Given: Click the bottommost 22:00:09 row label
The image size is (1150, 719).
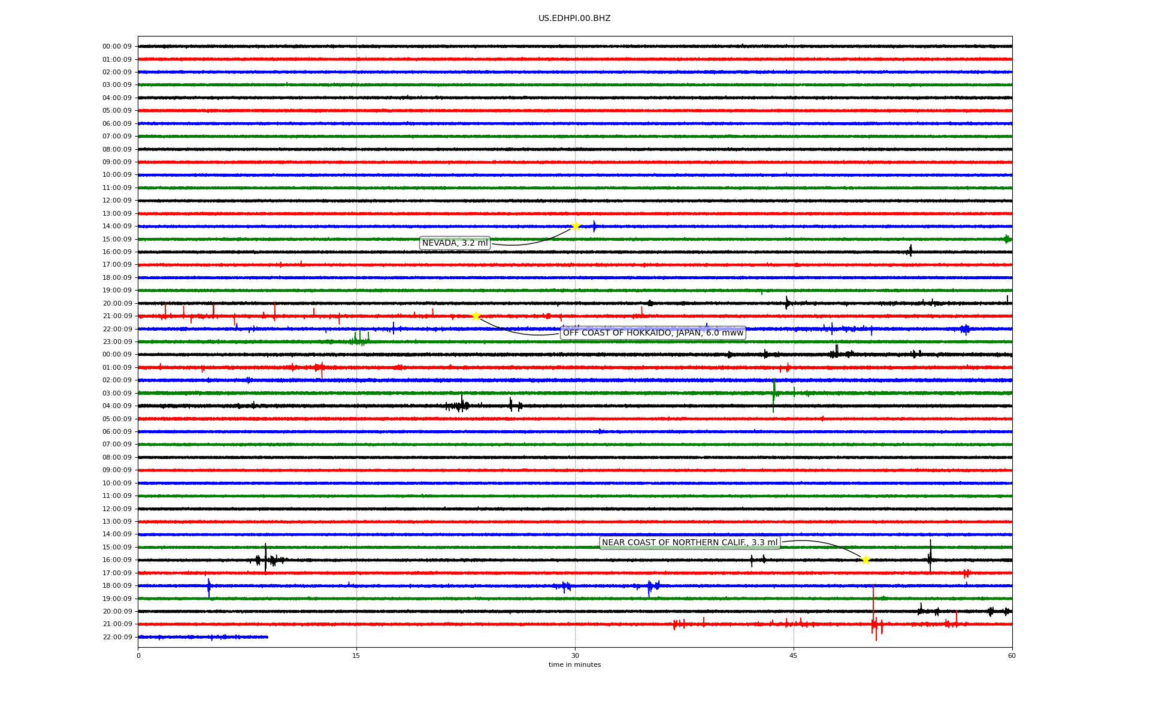Looking at the screenshot, I should click(117, 638).
